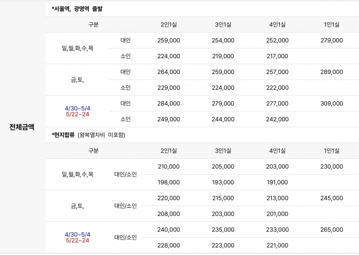This screenshot has height=255, width=359.
Task: Click the 전체금액 row header label
Action: 22,127
